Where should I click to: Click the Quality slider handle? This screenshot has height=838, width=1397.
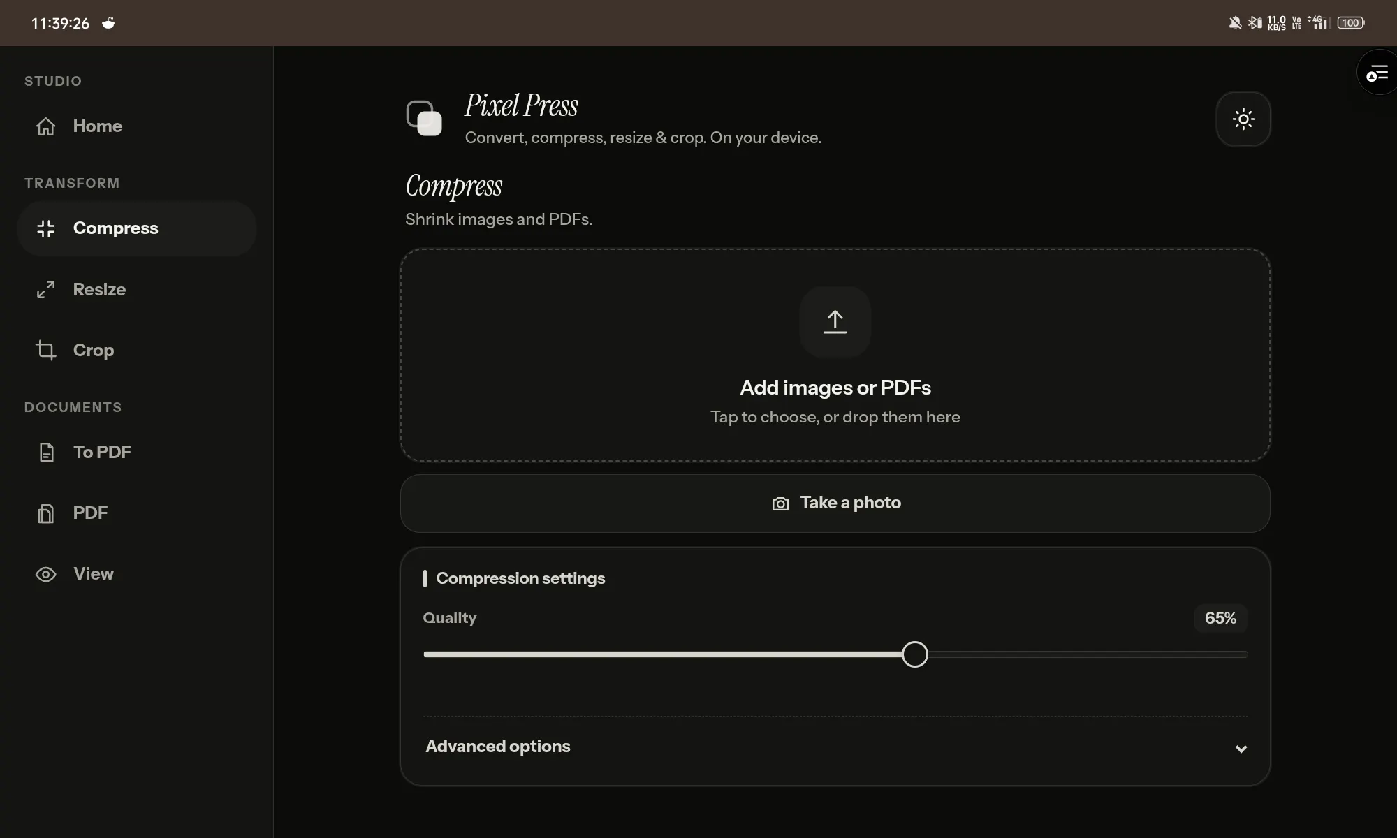(x=914, y=654)
